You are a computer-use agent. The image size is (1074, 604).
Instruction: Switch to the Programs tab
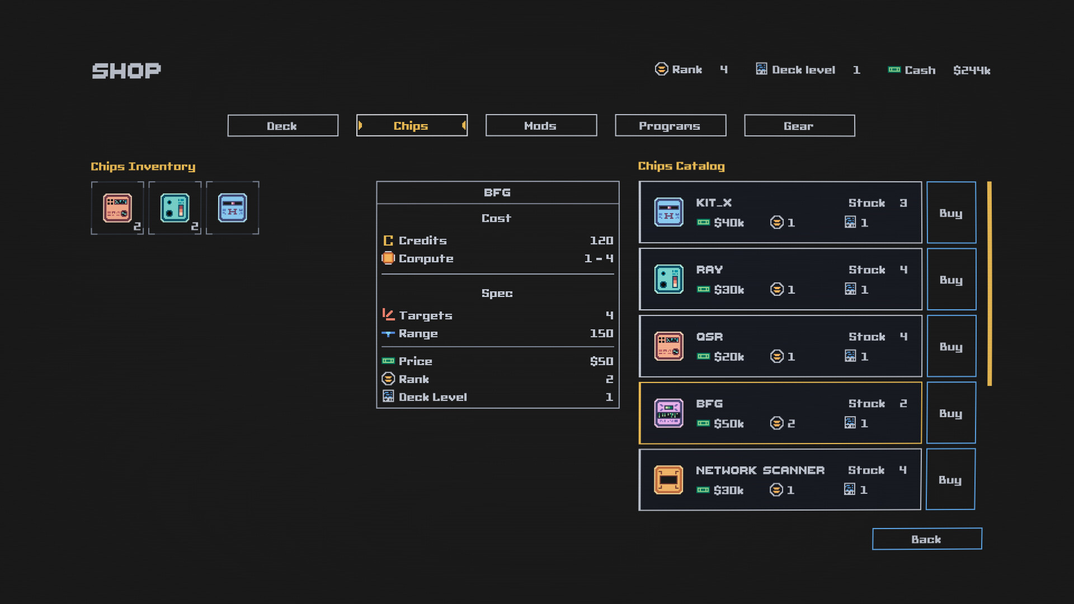[x=670, y=126]
